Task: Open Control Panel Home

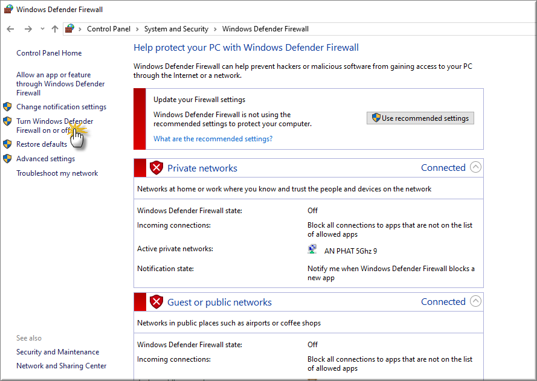Action: pos(49,53)
